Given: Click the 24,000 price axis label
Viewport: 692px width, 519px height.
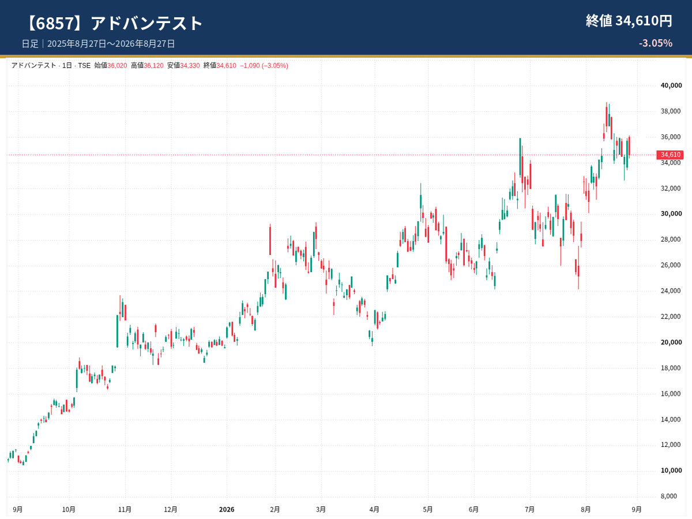Looking at the screenshot, I should click(671, 291).
